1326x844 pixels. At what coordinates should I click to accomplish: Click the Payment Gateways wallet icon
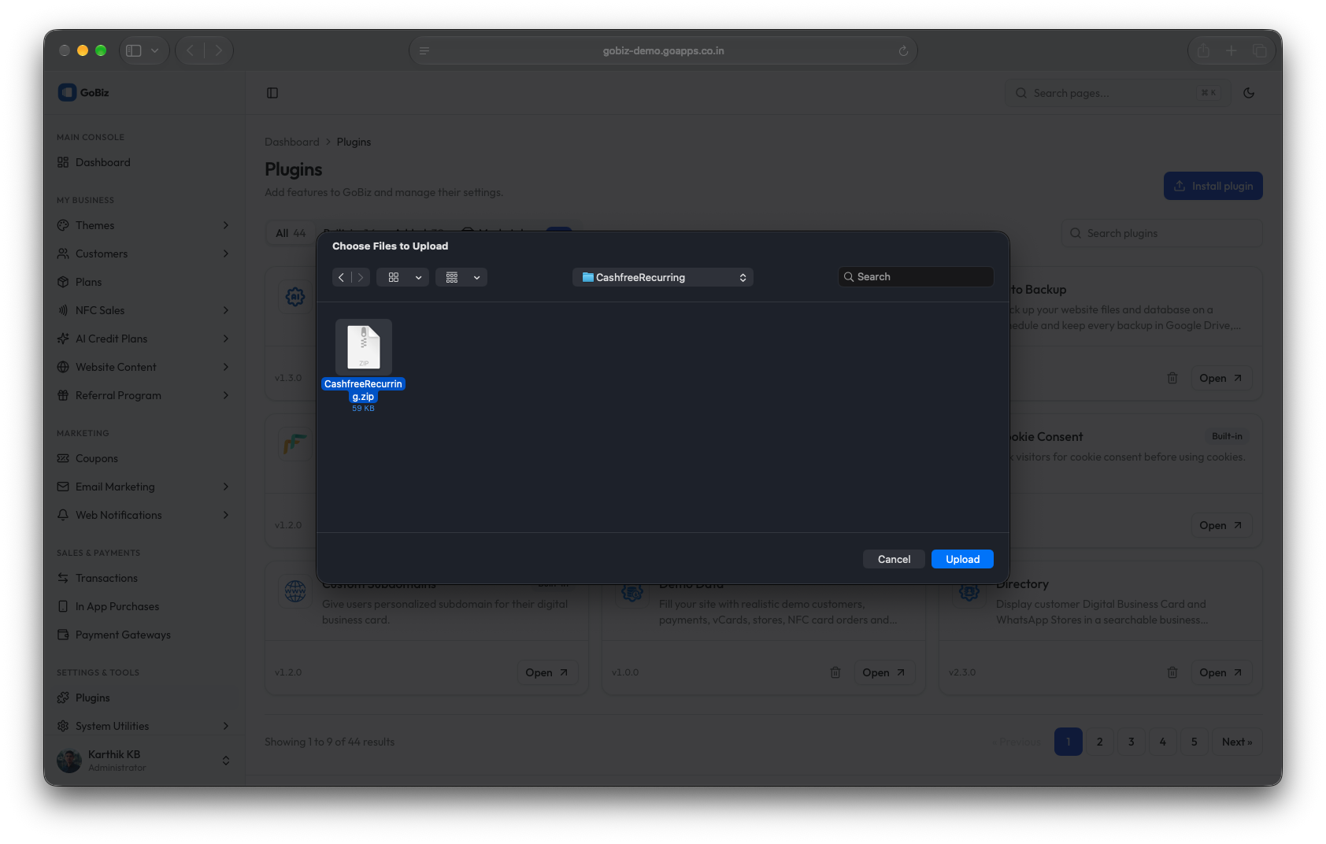(63, 635)
